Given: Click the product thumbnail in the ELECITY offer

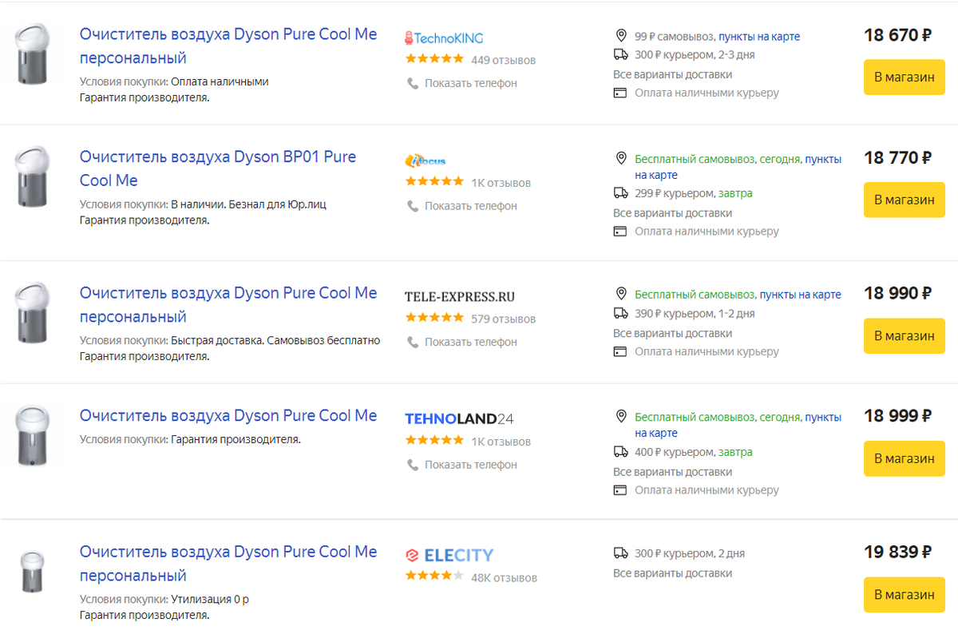Looking at the screenshot, I should coord(33,572).
